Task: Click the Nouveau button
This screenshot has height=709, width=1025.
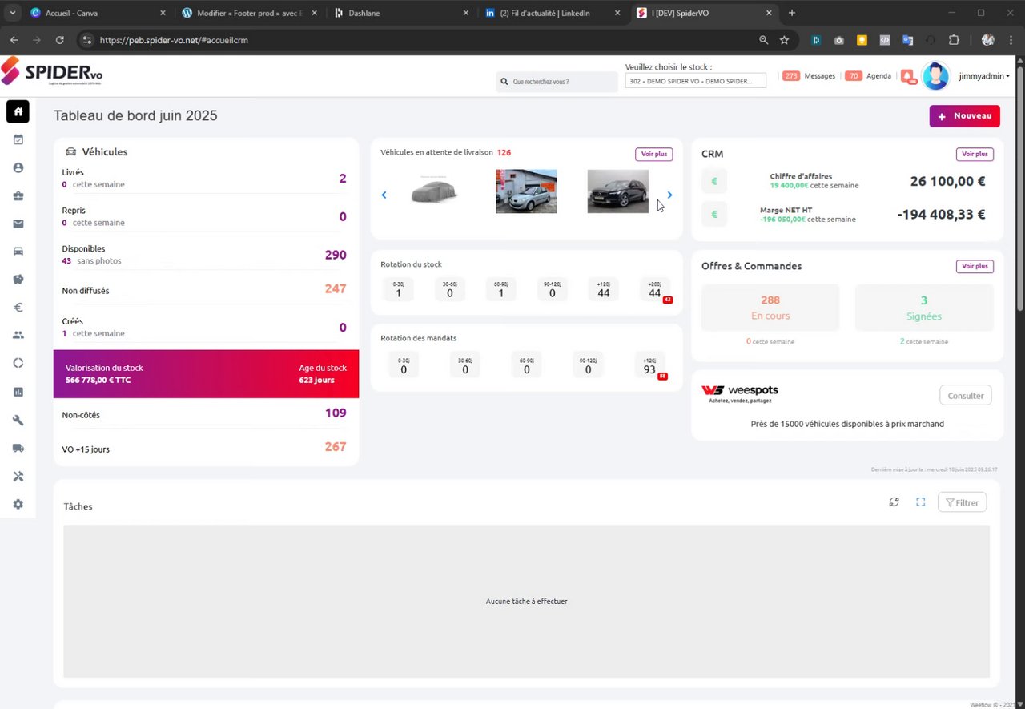Action: click(x=965, y=116)
